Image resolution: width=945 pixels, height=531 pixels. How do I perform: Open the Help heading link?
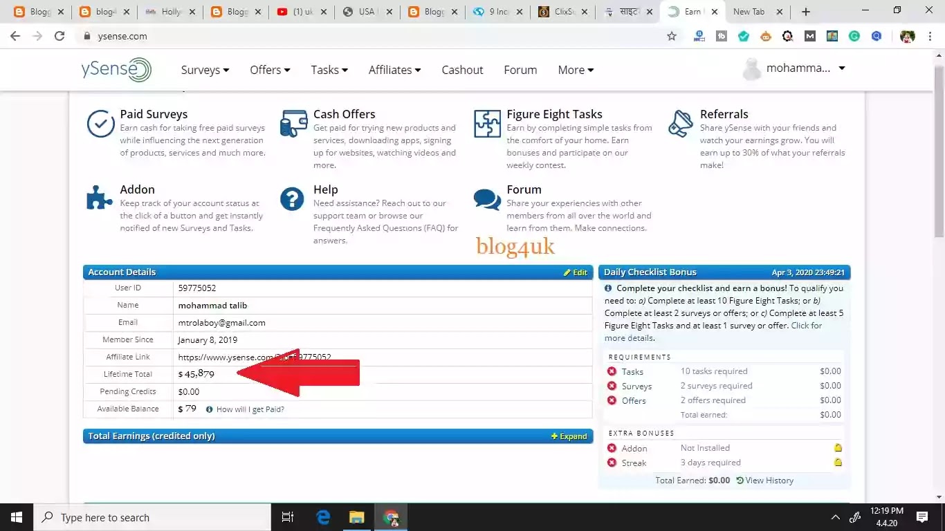click(325, 189)
